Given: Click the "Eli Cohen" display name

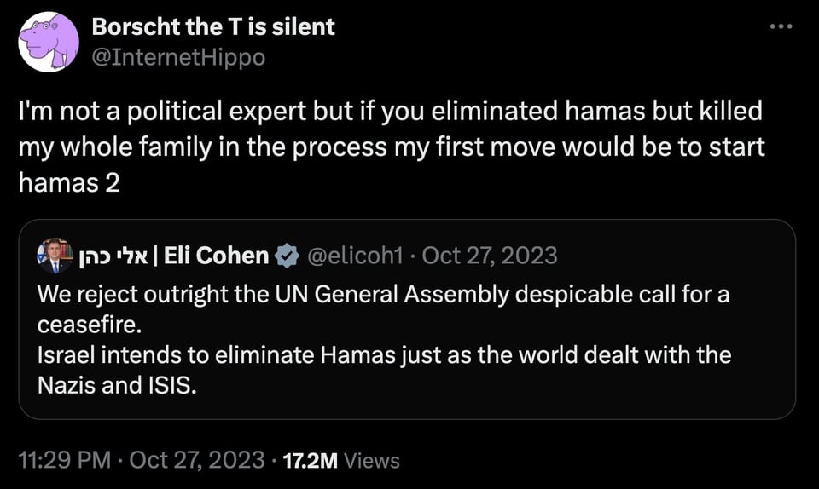Looking at the screenshot, I should click(216, 255).
